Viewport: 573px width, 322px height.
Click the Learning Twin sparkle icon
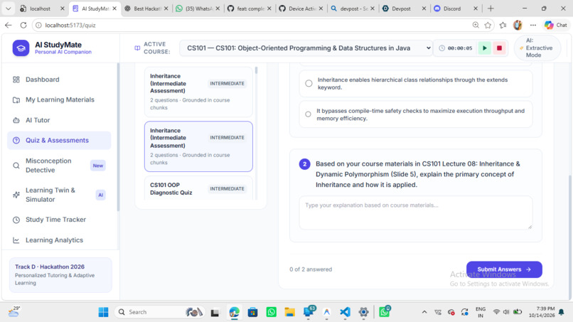16,195
